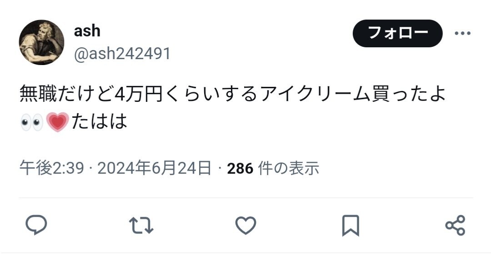The width and height of the screenshot is (491, 257).
Task: Visit the @ash242491 handle link
Action: [x=122, y=53]
